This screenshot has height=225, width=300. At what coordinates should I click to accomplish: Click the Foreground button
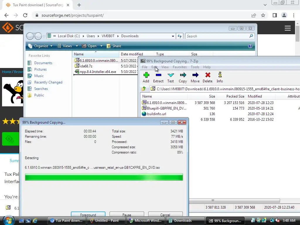point(88,215)
